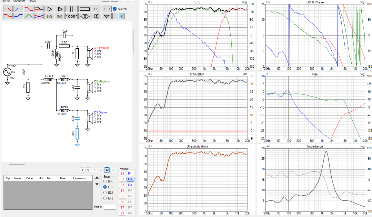Add a red low-shelf filter block

[x=8, y=16]
